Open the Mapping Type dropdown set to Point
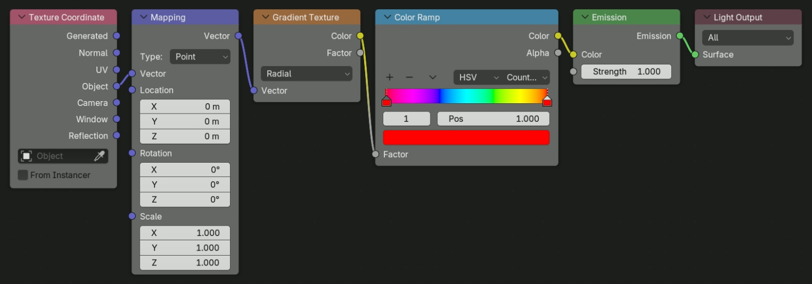 200,57
